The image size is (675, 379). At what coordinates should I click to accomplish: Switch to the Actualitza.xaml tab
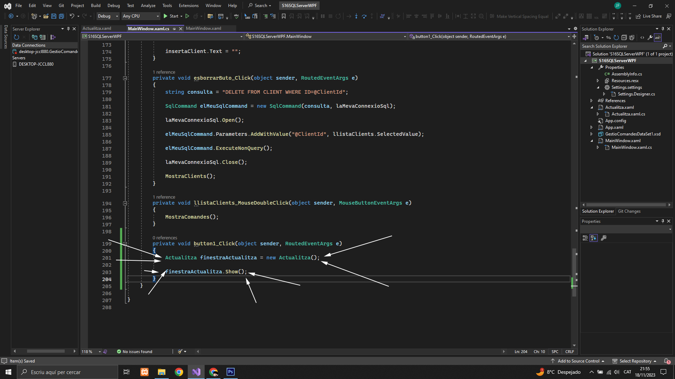[x=97, y=28]
